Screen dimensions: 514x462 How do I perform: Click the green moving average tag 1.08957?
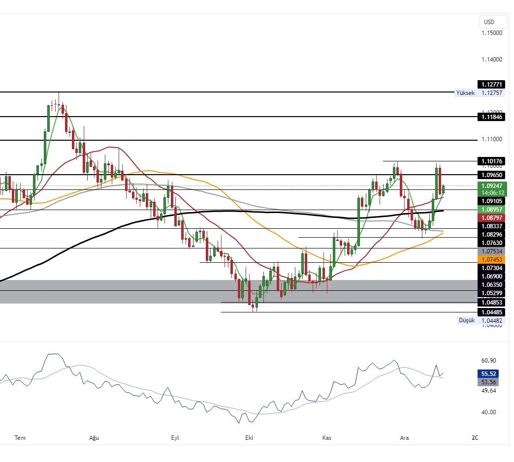click(x=491, y=210)
